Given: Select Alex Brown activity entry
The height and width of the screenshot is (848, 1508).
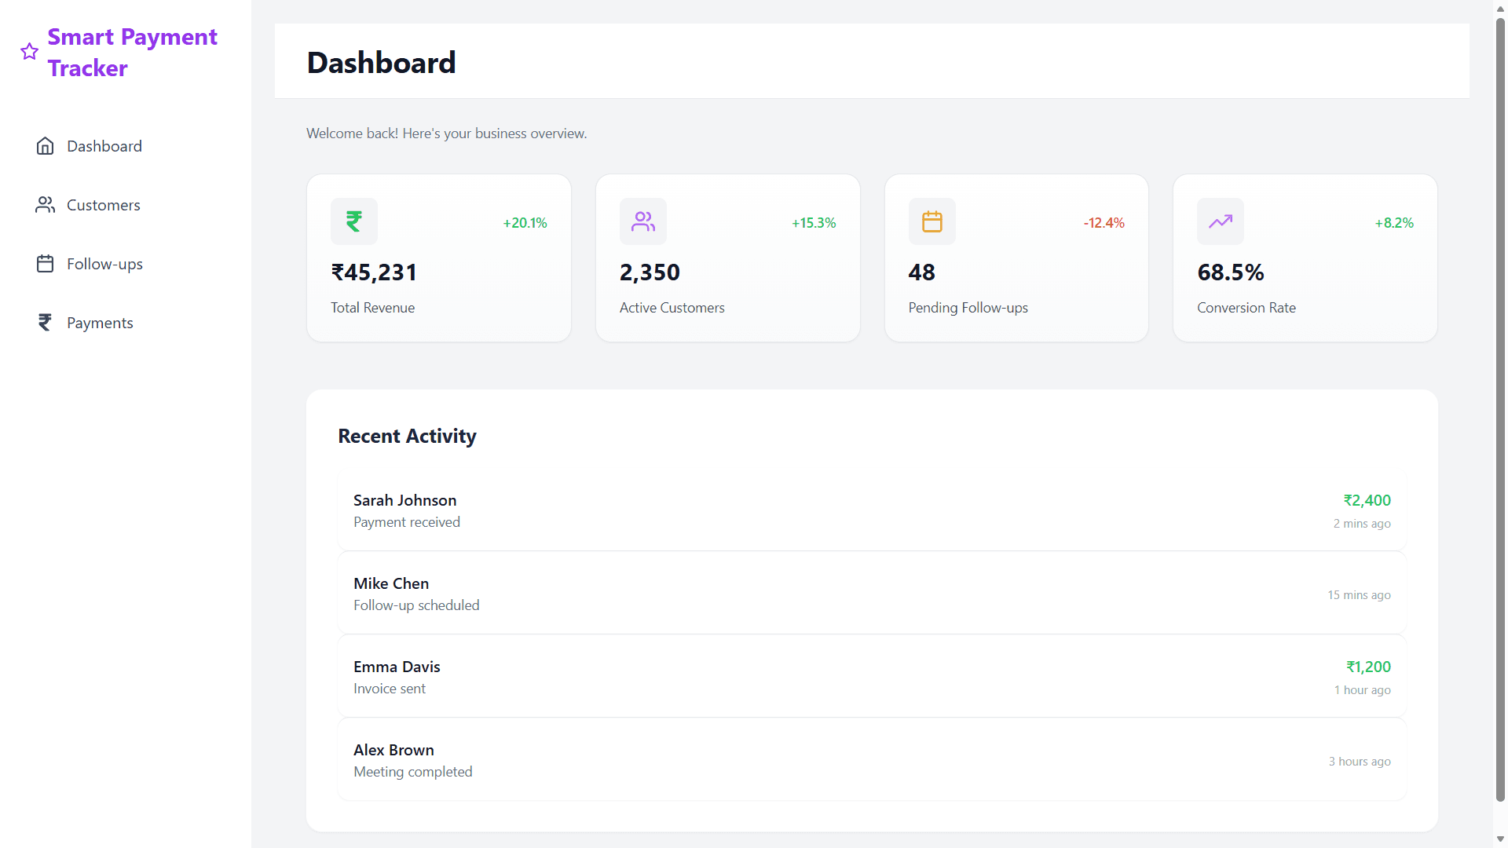Looking at the screenshot, I should point(872,760).
